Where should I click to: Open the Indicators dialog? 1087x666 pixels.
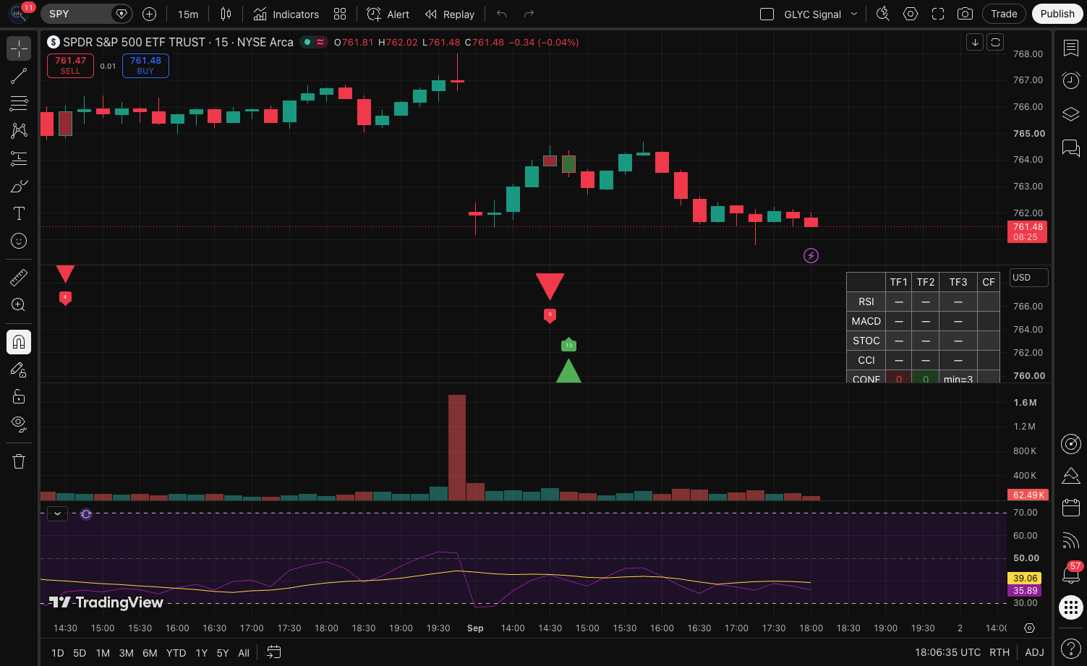click(x=286, y=14)
